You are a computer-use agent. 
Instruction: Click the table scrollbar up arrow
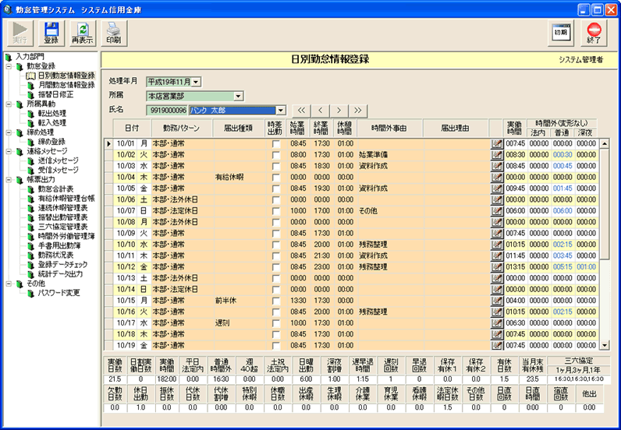(605, 144)
